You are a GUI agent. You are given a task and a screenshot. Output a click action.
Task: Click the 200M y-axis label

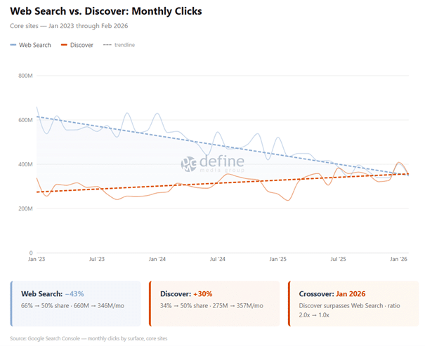point(25,208)
